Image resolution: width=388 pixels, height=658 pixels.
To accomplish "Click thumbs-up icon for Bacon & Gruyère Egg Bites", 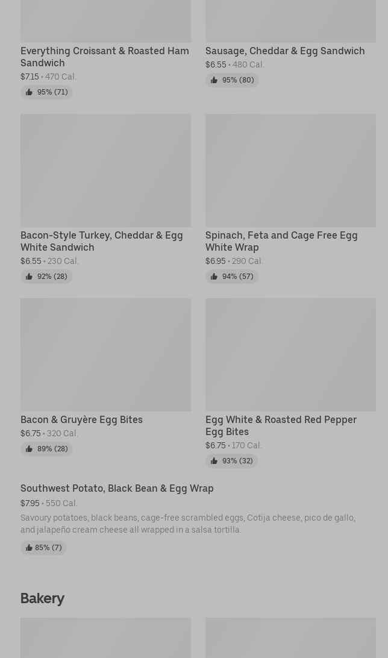I will (x=29, y=449).
